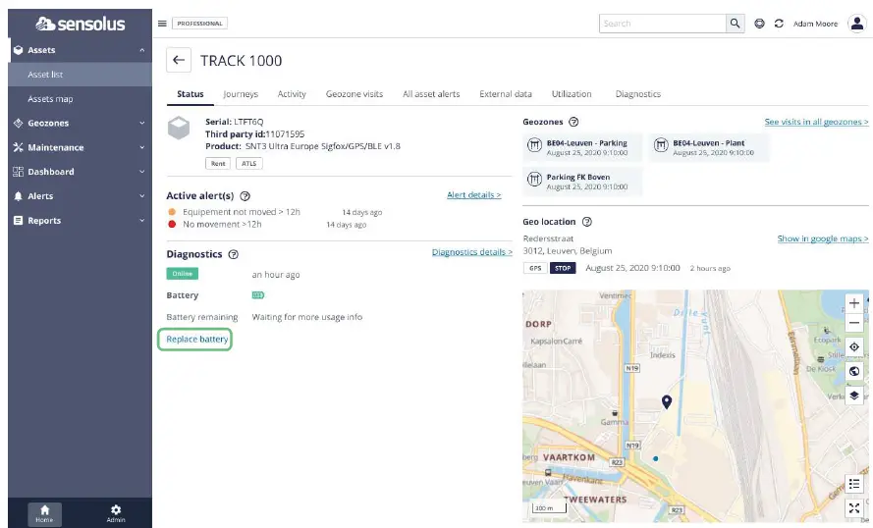Select Asset list in sidebar
Screen dimensions: 873x528
tap(80, 75)
